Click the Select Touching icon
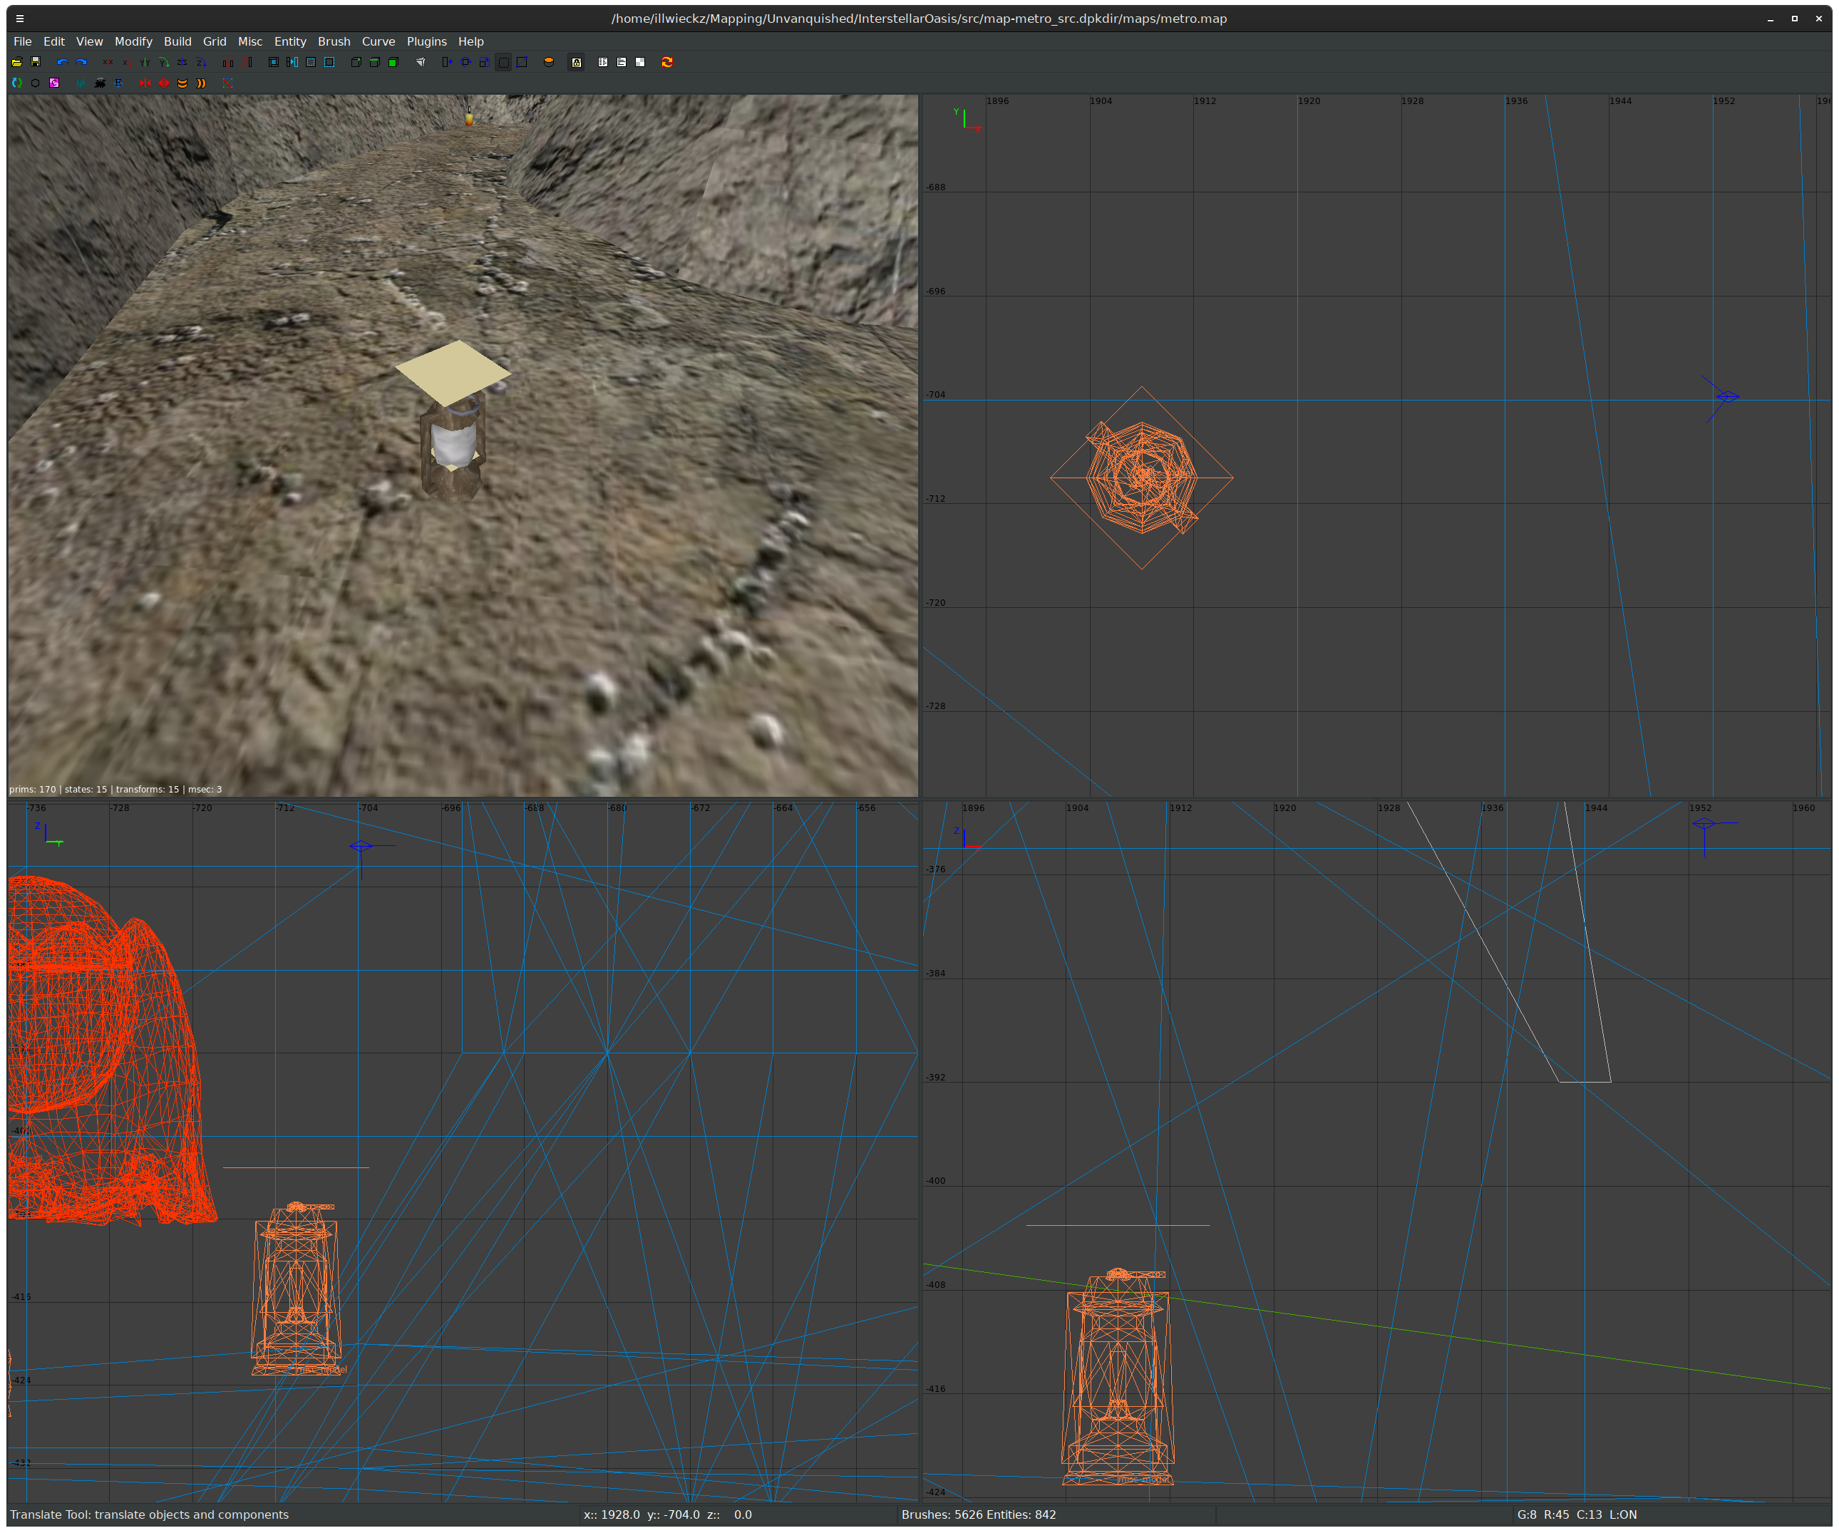1839x1533 pixels. 292,62
